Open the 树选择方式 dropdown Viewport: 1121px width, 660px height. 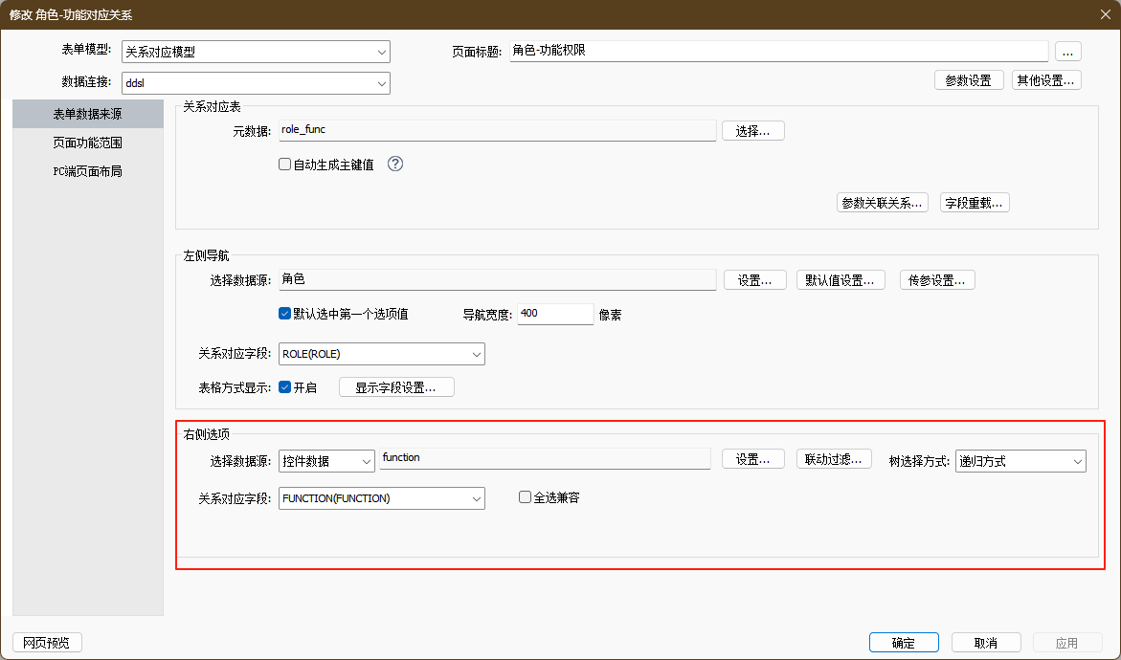click(x=1020, y=461)
